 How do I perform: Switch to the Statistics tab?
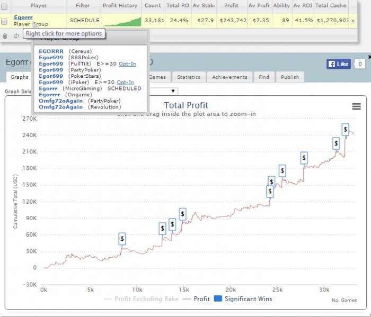(x=189, y=77)
